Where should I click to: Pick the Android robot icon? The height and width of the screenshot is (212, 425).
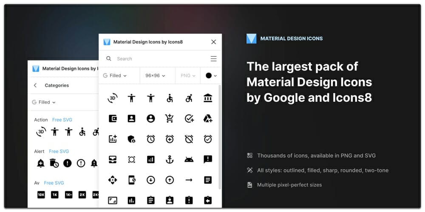(x=189, y=159)
